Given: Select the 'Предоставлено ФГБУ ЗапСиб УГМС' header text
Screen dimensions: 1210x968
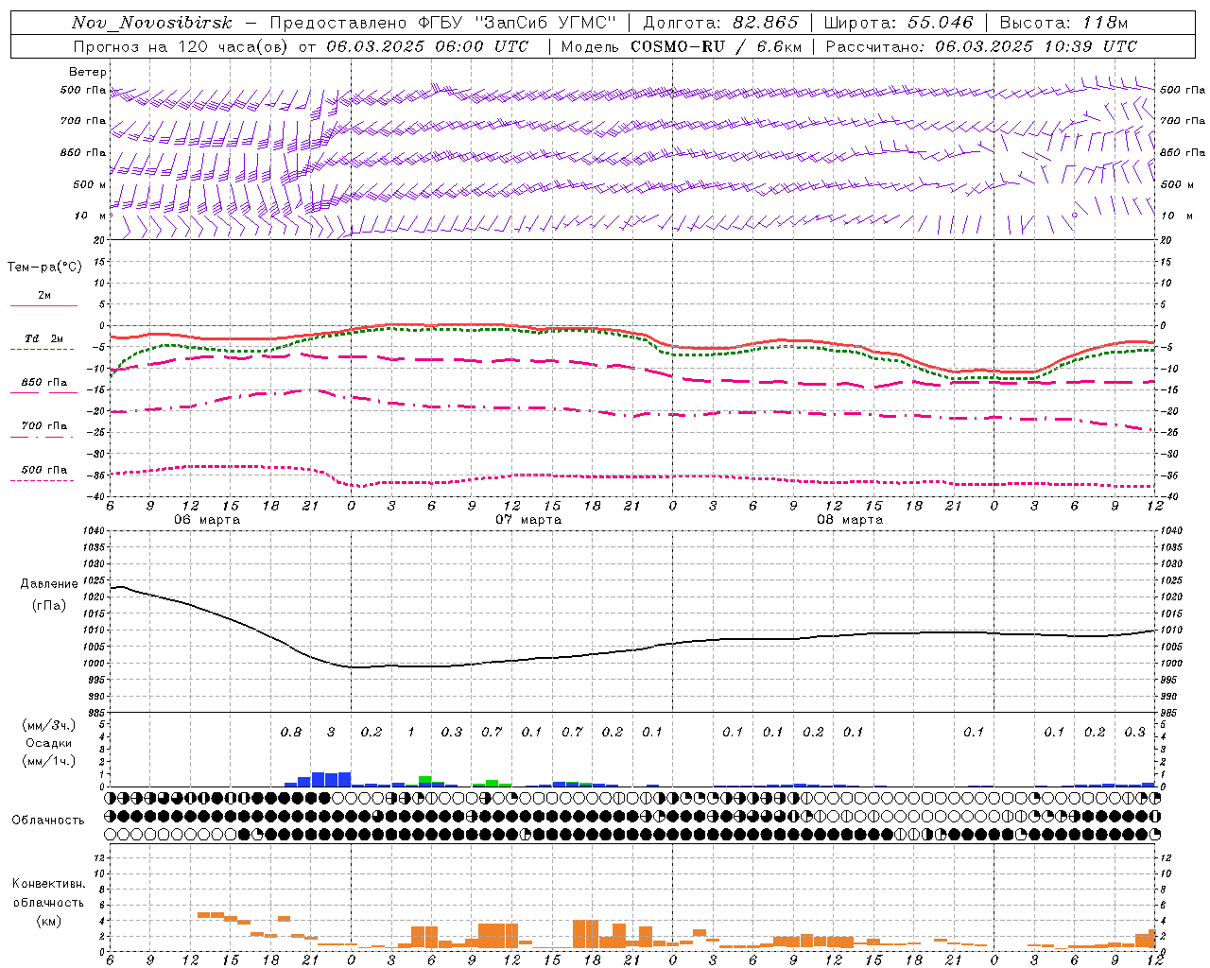Looking at the screenshot, I should [x=443, y=23].
